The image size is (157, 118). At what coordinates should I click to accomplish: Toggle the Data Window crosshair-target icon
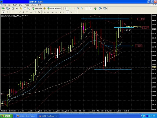(x=17, y=8)
